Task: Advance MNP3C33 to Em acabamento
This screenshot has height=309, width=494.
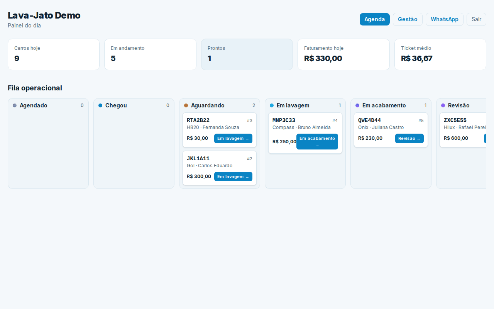Action: pyautogui.click(x=317, y=142)
